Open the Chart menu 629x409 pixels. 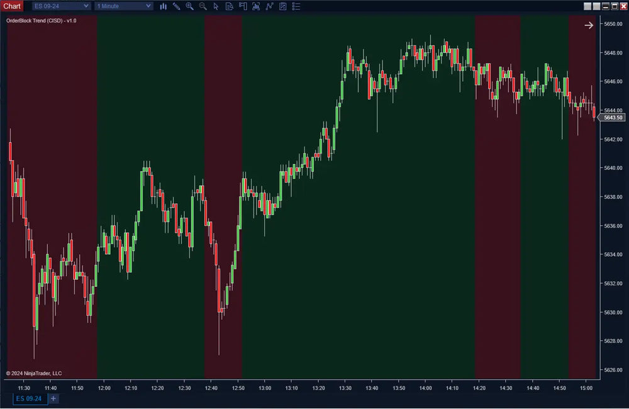pyautogui.click(x=11, y=6)
